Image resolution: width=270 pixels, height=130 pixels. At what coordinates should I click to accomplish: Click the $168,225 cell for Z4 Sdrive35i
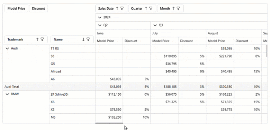[x=220, y=94]
